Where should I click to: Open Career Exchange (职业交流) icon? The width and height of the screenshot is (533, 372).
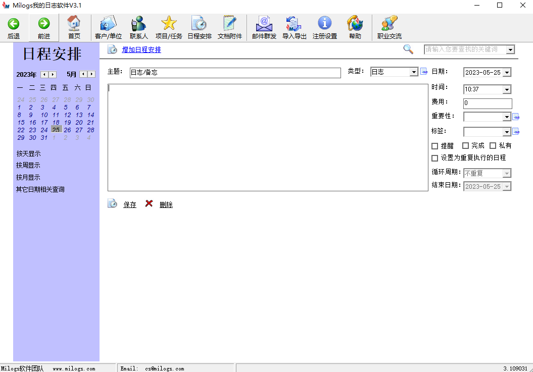tap(389, 23)
